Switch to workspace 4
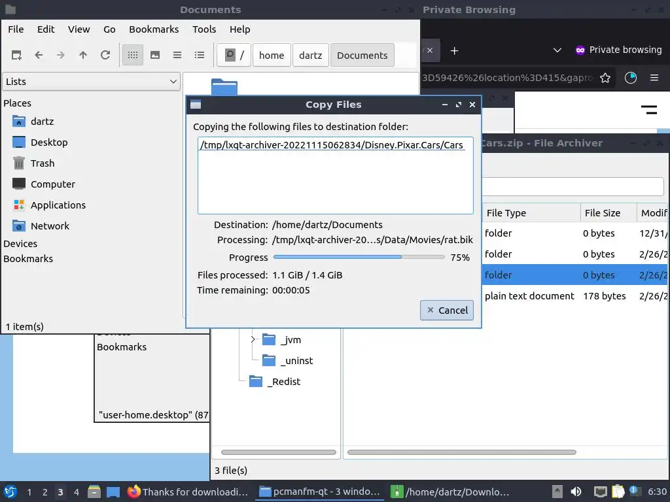This screenshot has height=502, width=670. [x=77, y=492]
